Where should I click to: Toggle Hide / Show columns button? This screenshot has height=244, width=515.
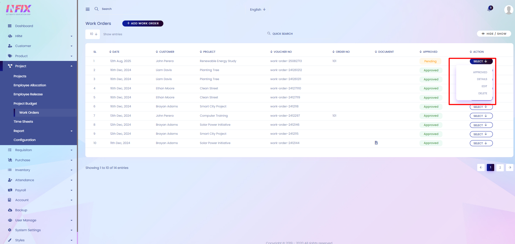[494, 34]
